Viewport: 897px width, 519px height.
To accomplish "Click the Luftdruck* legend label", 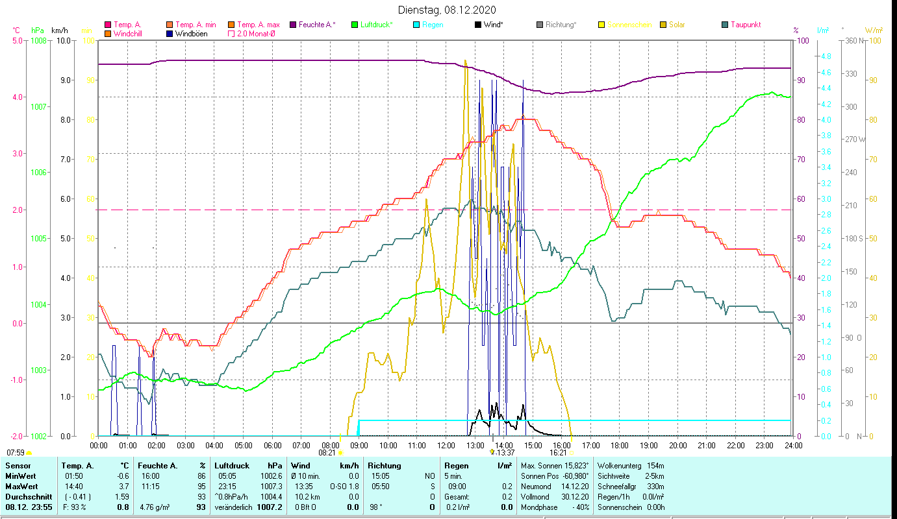I will (375, 25).
